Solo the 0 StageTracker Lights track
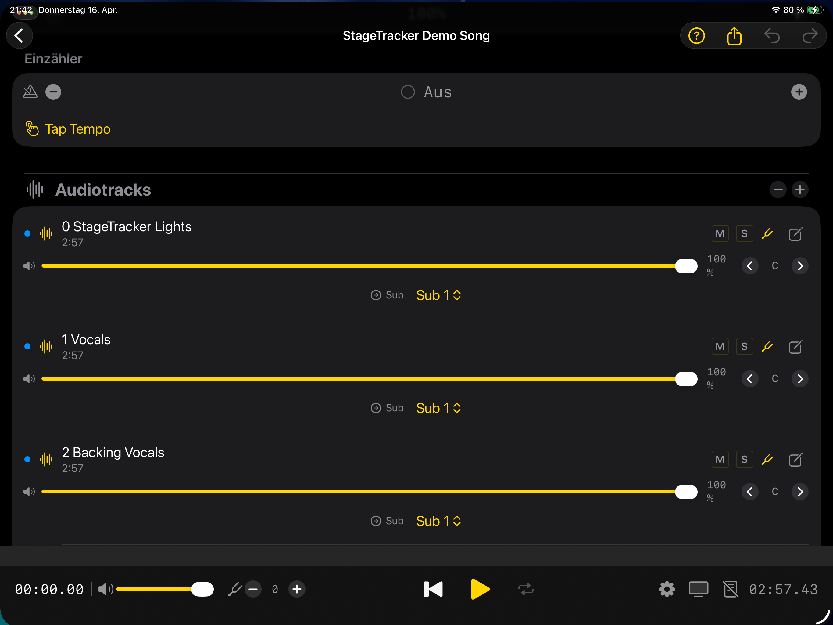Image resolution: width=833 pixels, height=625 pixels. (x=744, y=234)
